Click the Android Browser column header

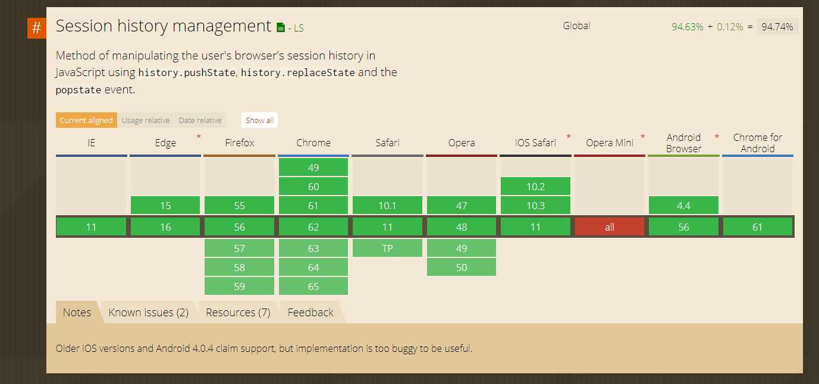683,143
